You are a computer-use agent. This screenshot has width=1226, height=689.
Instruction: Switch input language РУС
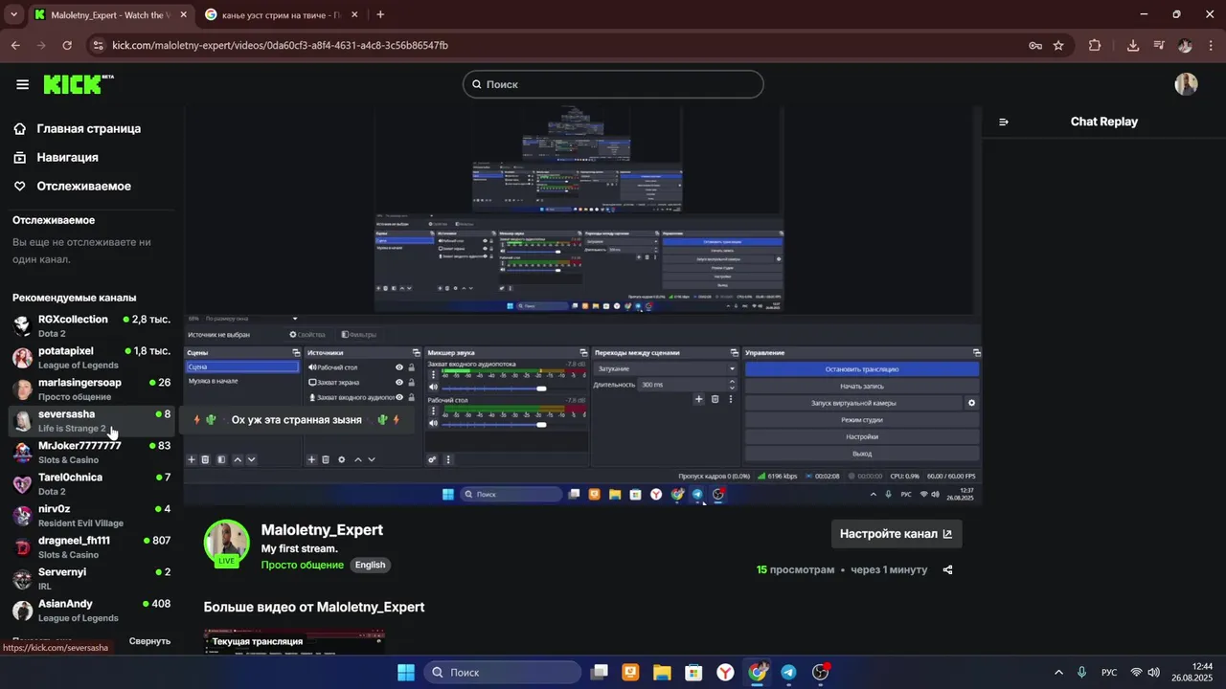pyautogui.click(x=1109, y=673)
